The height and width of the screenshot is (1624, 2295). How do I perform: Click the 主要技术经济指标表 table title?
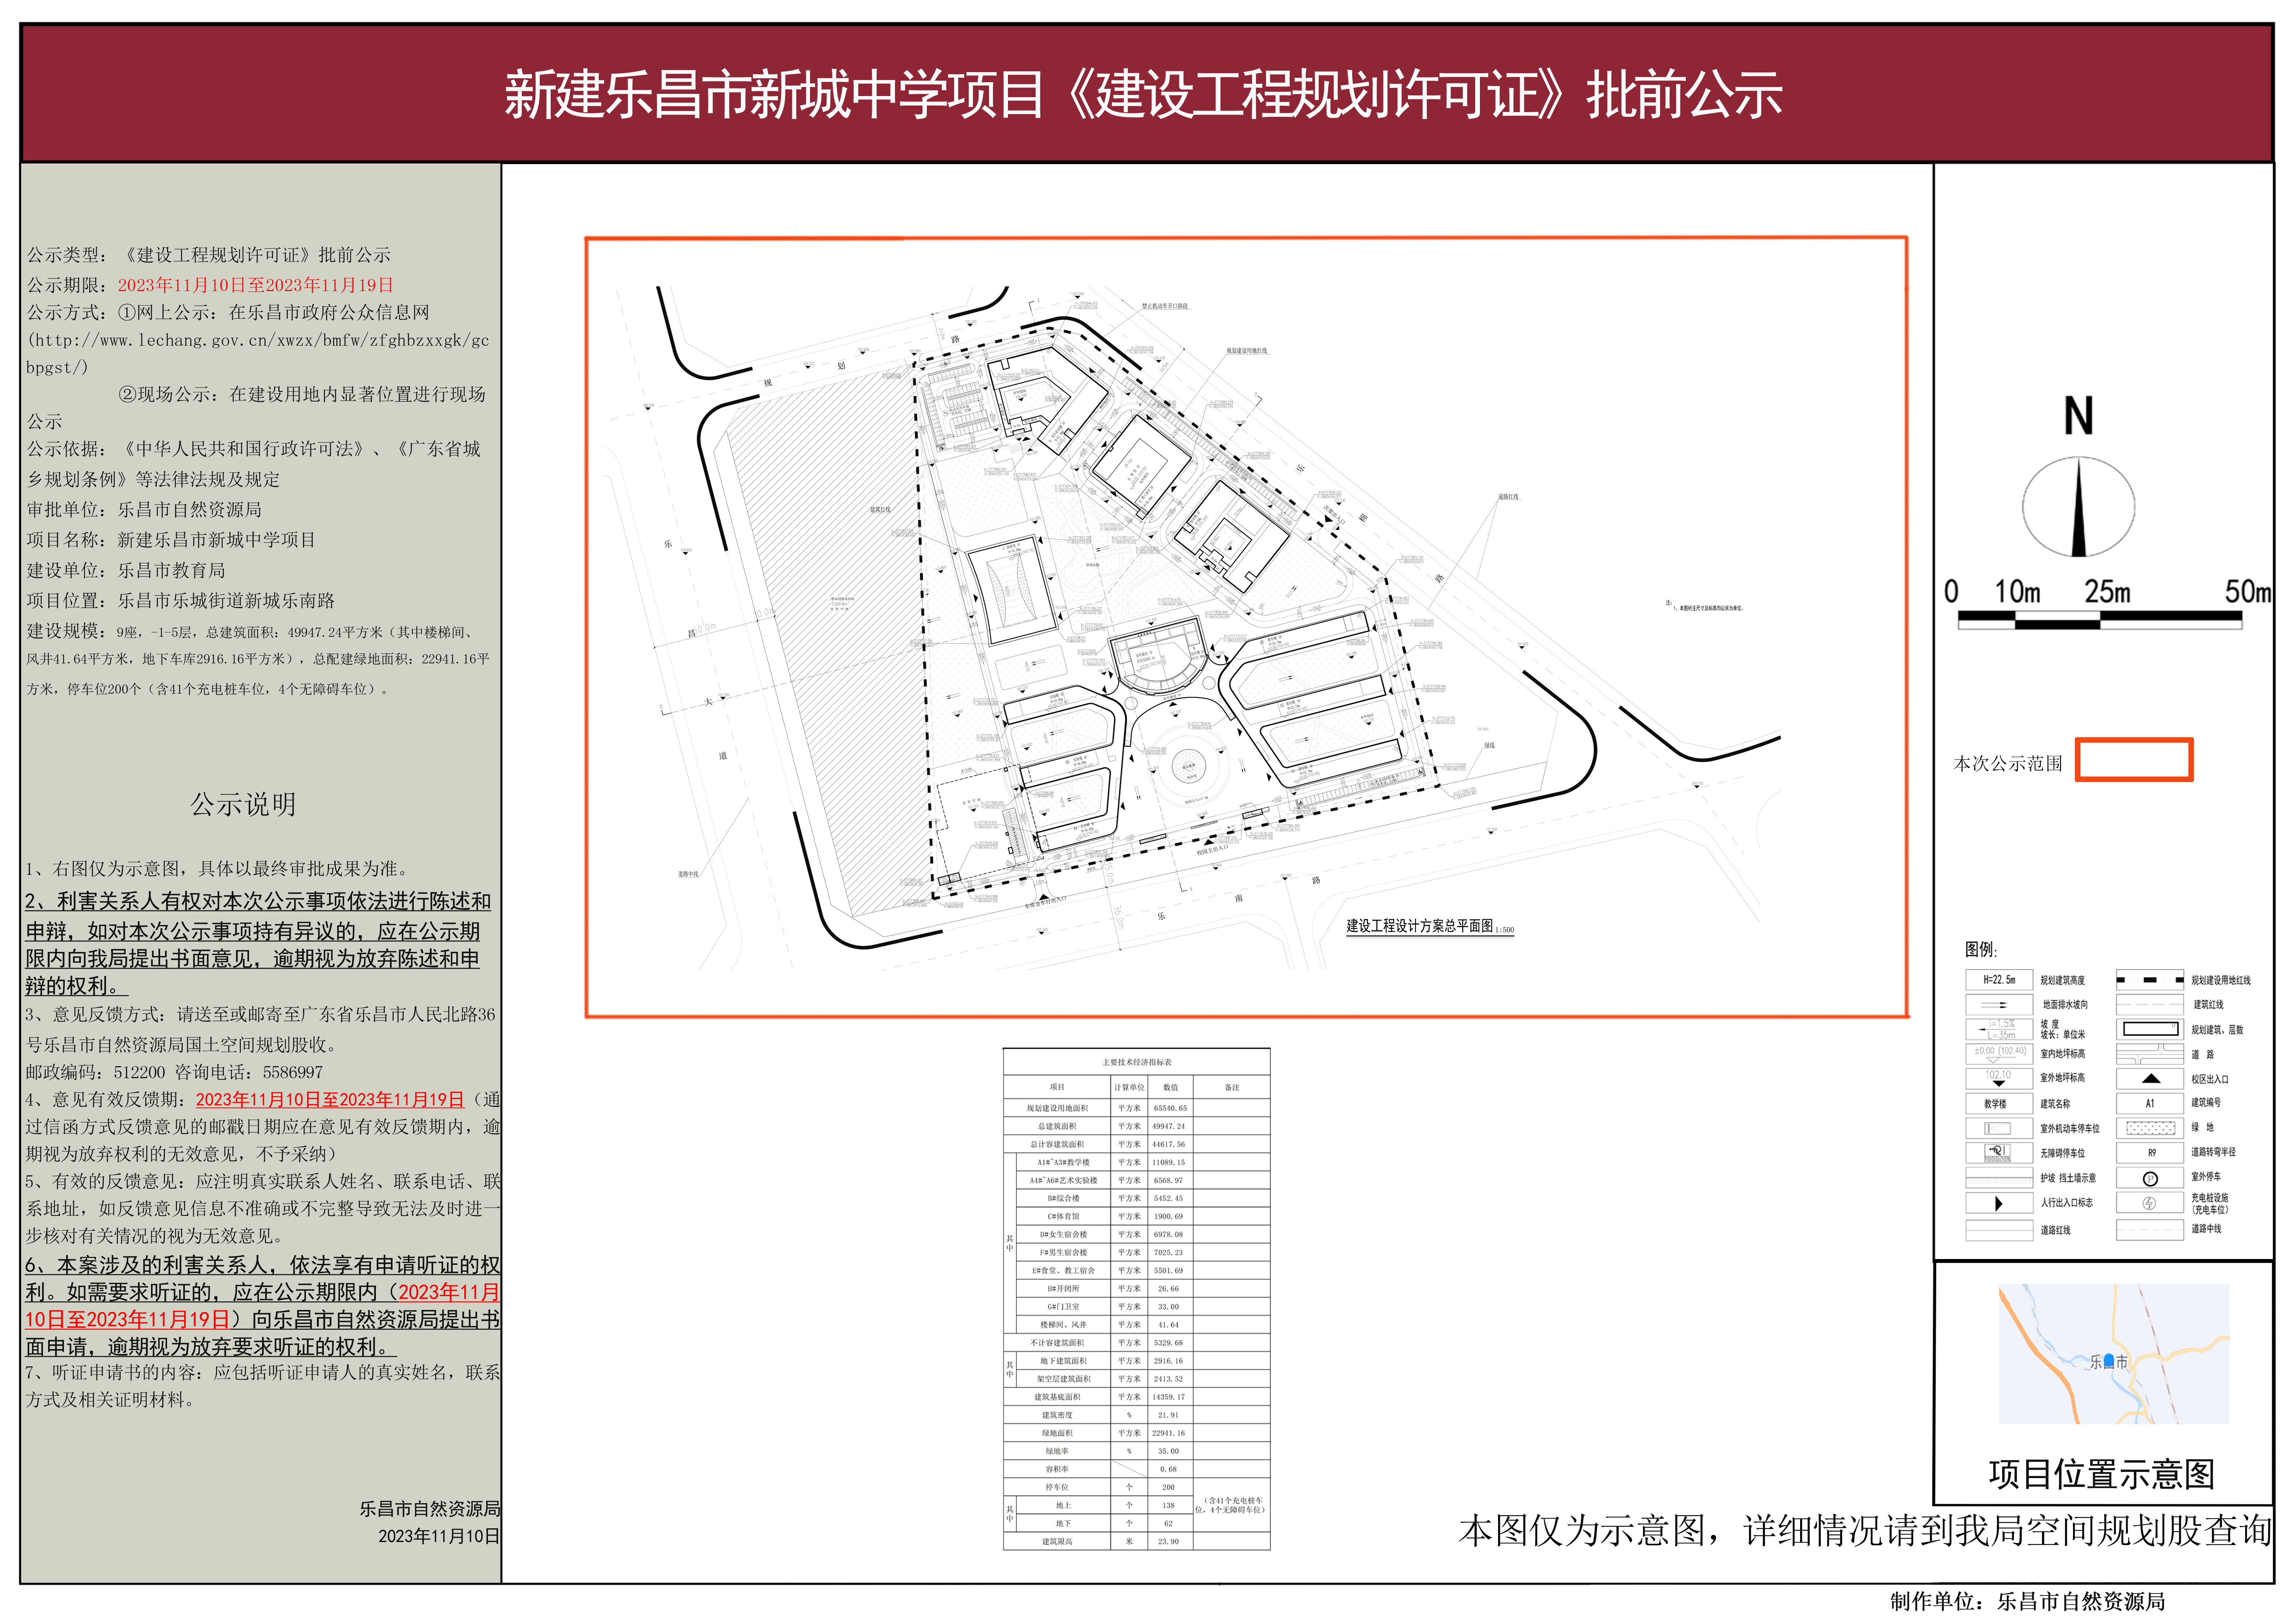tap(1137, 1062)
